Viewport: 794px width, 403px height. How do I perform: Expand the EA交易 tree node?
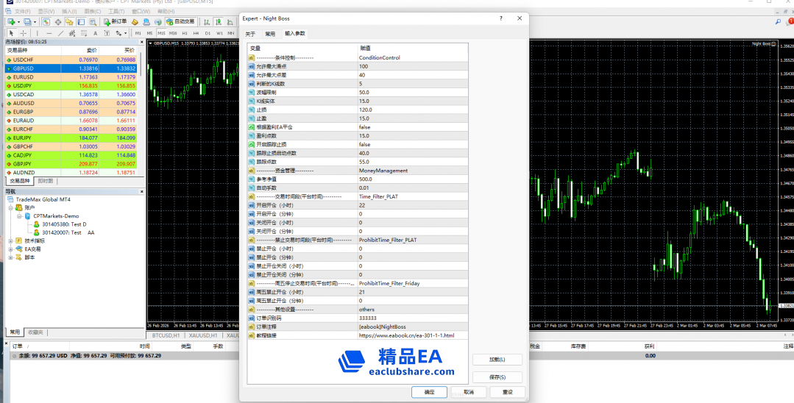[x=10, y=249]
